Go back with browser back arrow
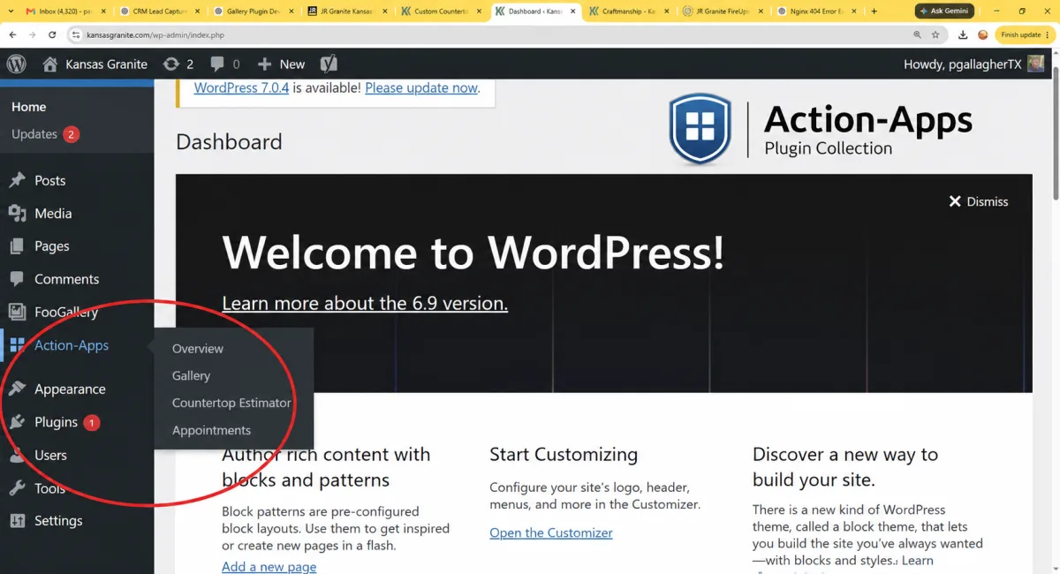This screenshot has width=1060, height=574. pos(13,34)
